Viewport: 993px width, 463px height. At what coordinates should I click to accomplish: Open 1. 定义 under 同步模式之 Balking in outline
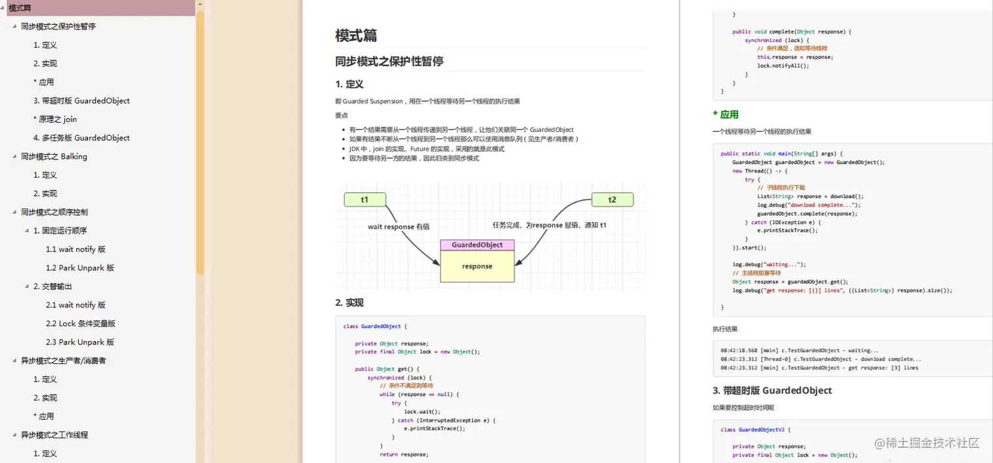pyautogui.click(x=45, y=175)
